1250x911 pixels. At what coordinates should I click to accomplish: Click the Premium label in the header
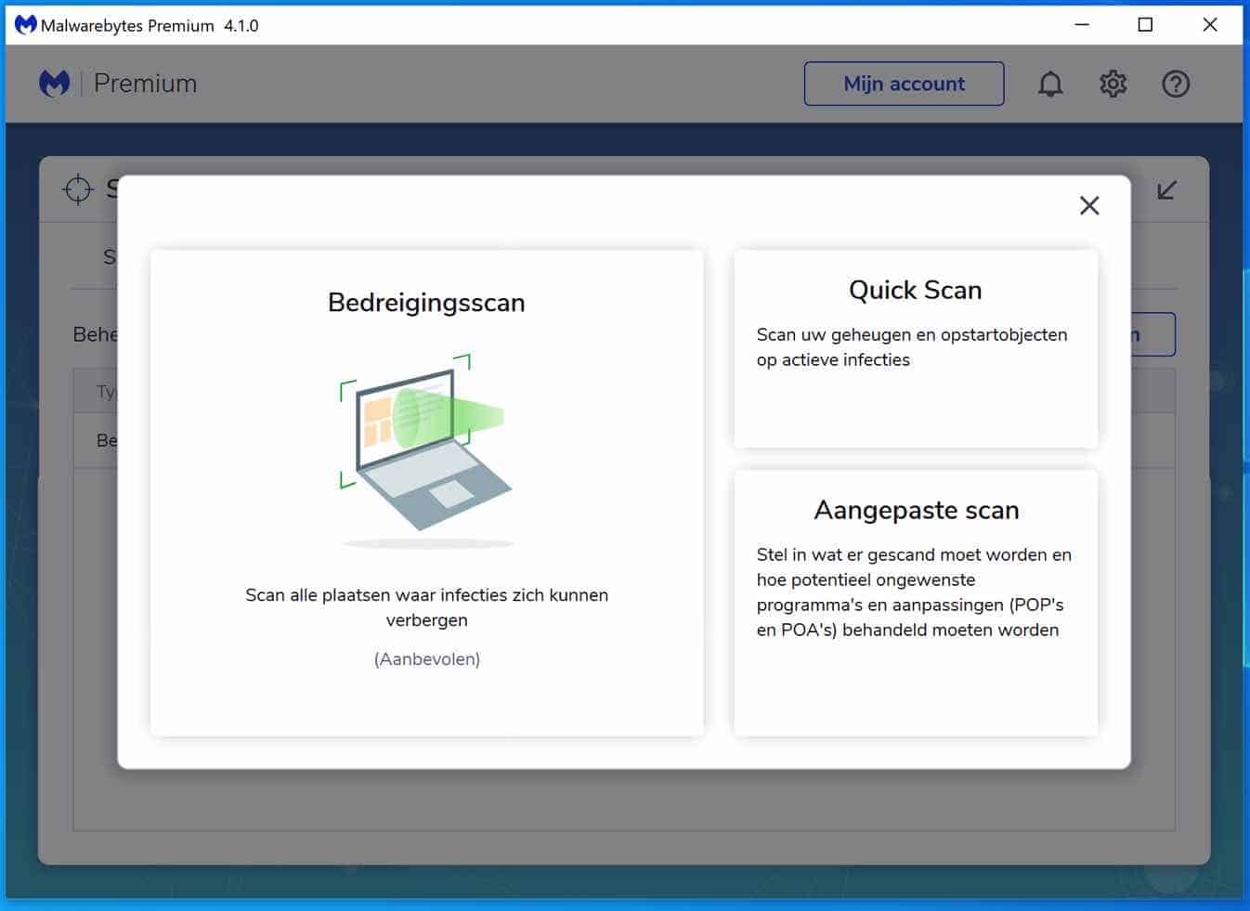click(145, 84)
